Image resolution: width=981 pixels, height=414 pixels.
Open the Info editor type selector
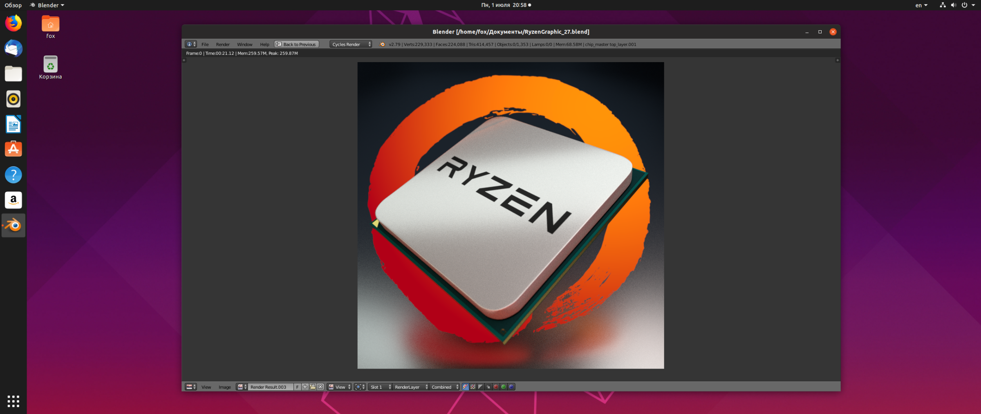click(190, 45)
